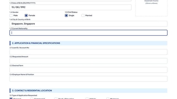Click the '2.3 Desired Term' label
177x99 pixels.
[x=16, y=65]
